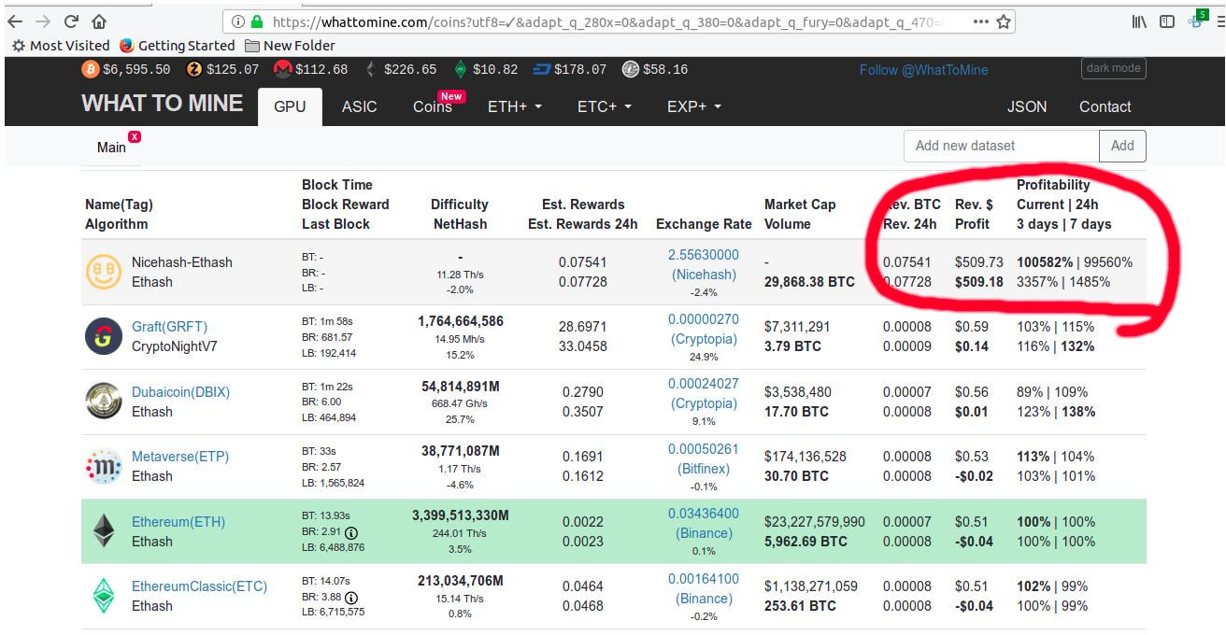The height and width of the screenshot is (635, 1226).
Task: Click Nicehash profitability value 100582%
Action: coord(1045,262)
